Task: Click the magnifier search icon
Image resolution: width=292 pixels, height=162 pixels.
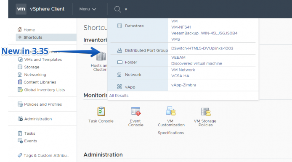Action: 117,9
